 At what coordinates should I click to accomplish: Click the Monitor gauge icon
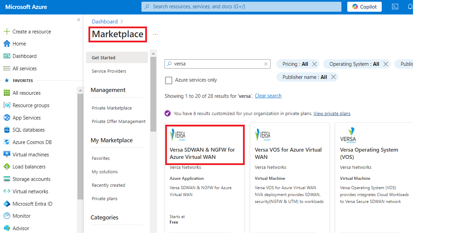tap(7, 216)
